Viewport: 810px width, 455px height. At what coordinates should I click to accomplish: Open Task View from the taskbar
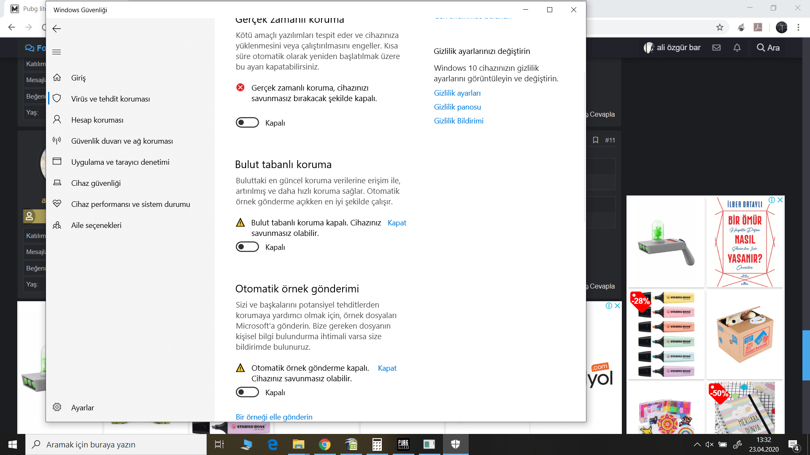(x=219, y=444)
